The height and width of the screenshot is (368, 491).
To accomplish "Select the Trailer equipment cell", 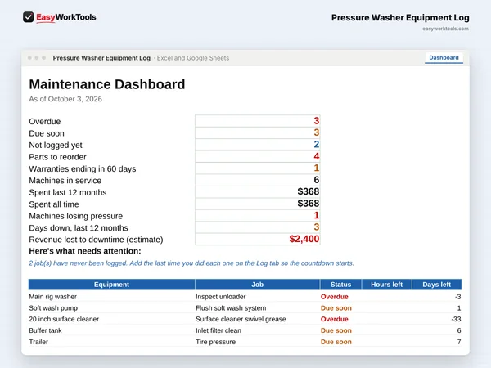I will 111,342.
